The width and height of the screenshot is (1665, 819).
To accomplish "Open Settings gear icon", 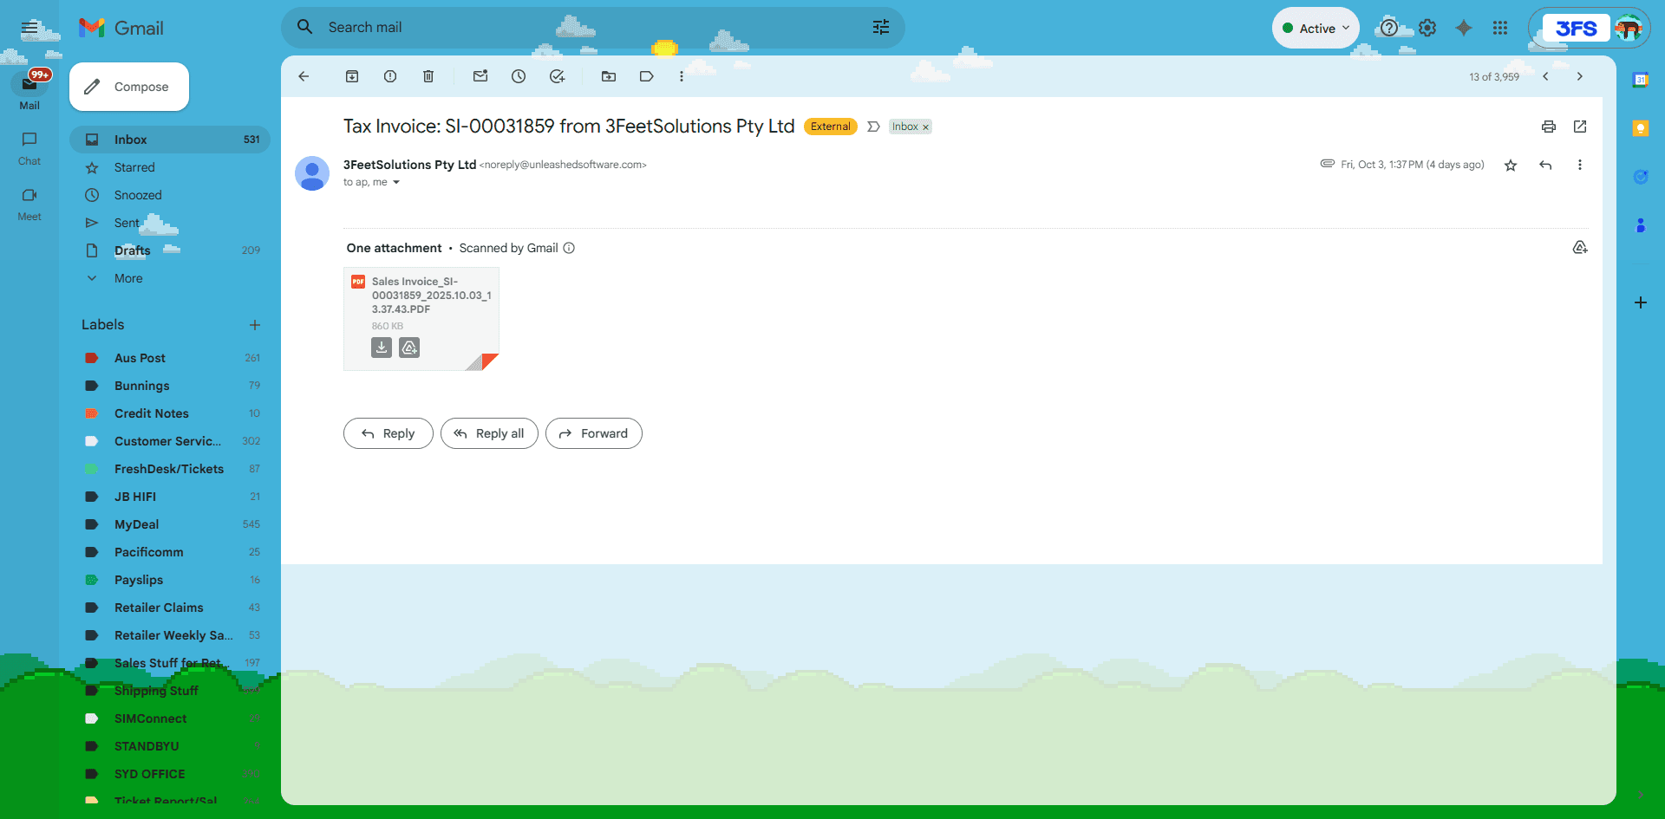I will click(1427, 28).
